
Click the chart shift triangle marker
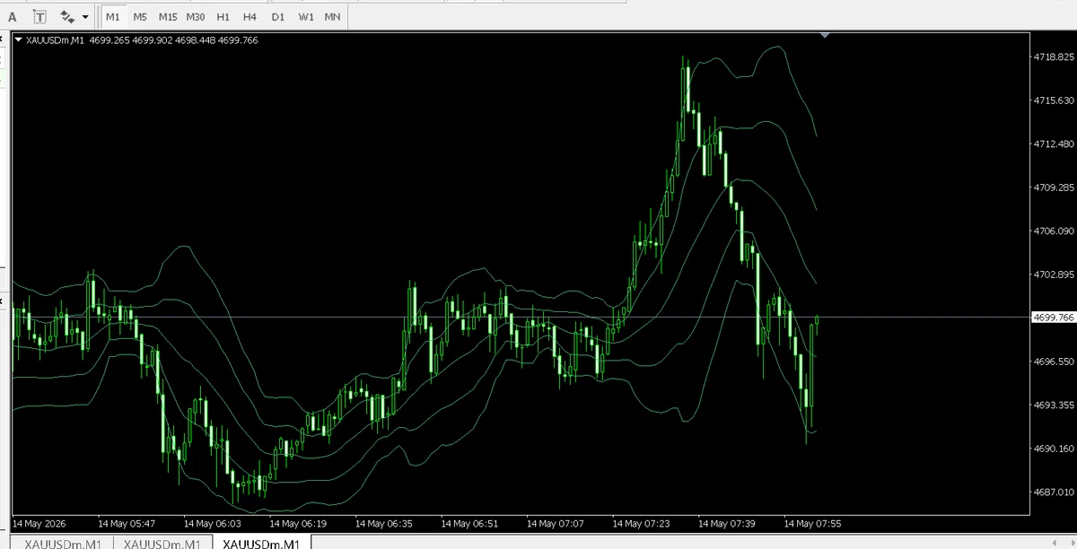point(825,36)
